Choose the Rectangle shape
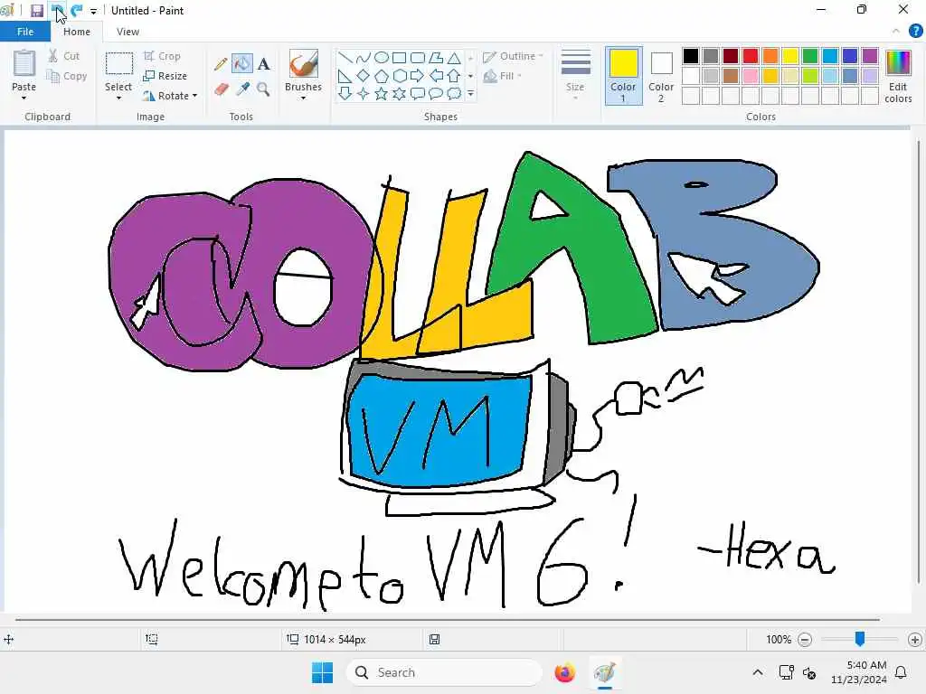926x694 pixels. click(399, 58)
